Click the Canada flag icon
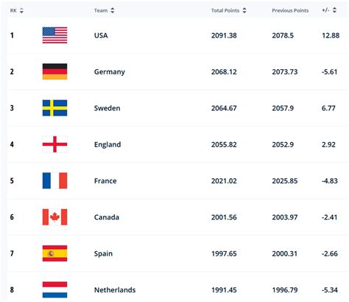 pos(54,217)
